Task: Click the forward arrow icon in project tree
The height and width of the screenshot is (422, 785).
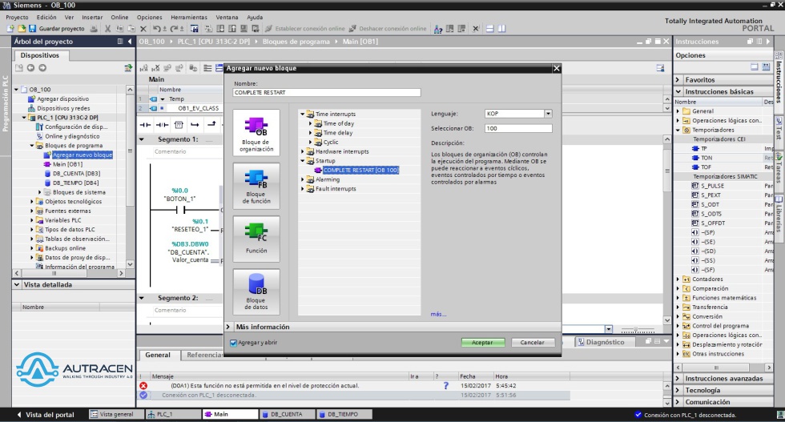Action: click(42, 67)
